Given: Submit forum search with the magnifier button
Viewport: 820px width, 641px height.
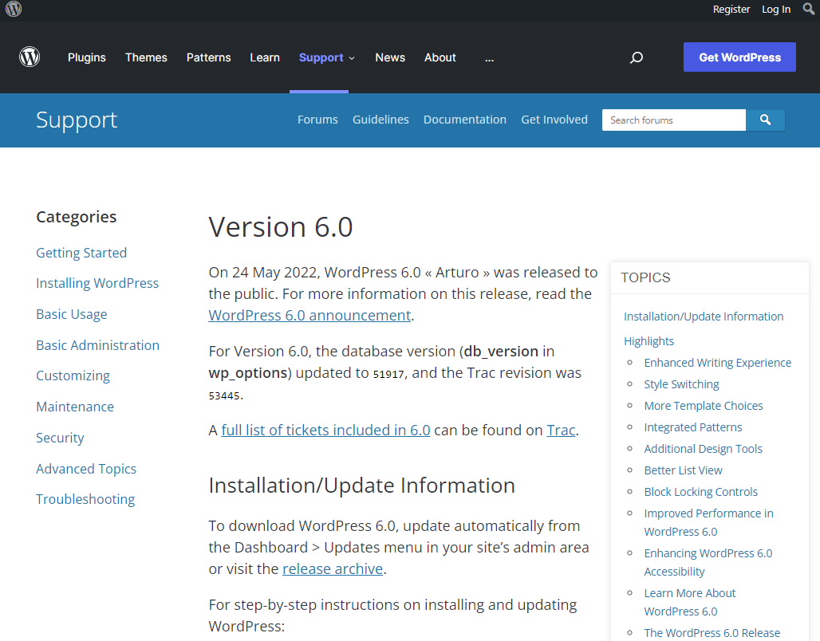Looking at the screenshot, I should tap(765, 120).
